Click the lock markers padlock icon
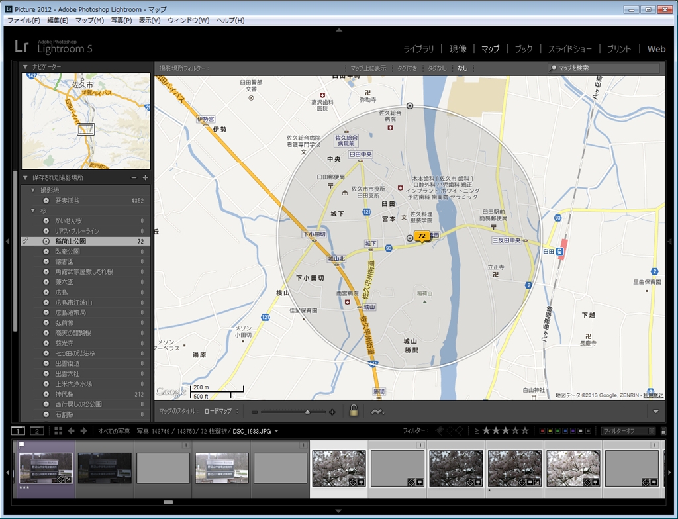Viewport: 678px width, 519px height. [x=354, y=411]
